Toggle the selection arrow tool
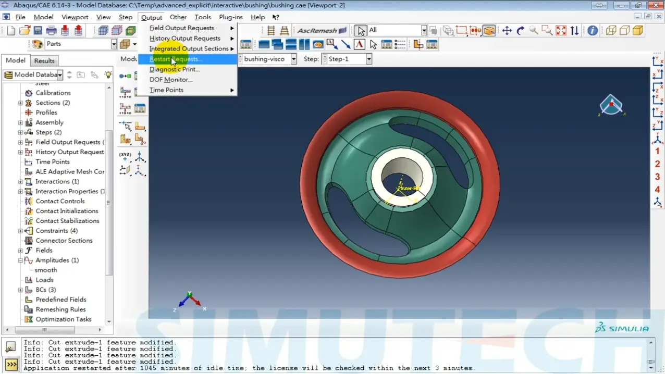Viewport: 665px width, 374px height. pyautogui.click(x=361, y=31)
